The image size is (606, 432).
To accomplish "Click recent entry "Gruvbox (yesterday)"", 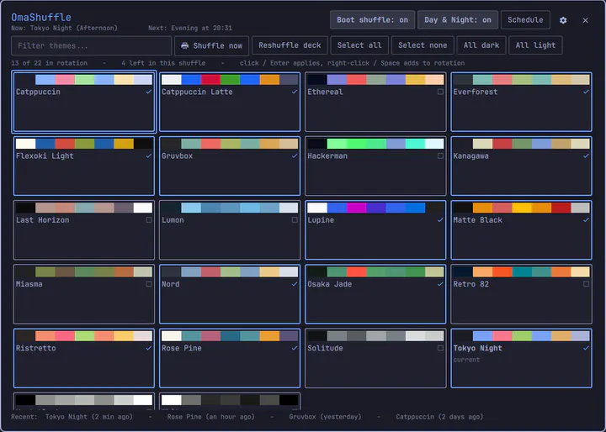I will [x=325, y=417].
